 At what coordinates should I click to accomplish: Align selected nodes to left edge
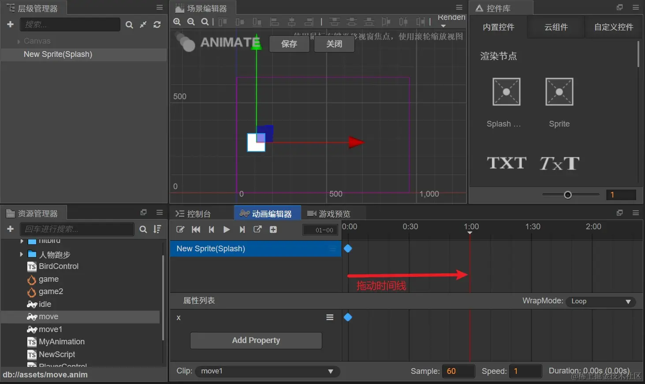tap(274, 22)
